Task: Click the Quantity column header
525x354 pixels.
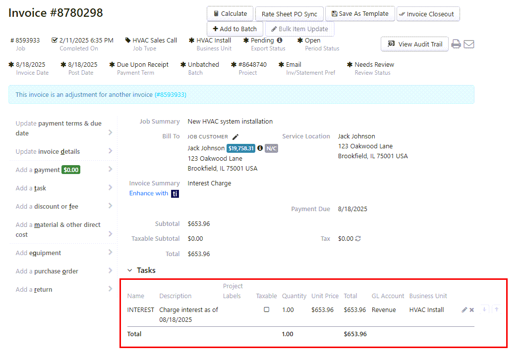Action: click(x=294, y=296)
